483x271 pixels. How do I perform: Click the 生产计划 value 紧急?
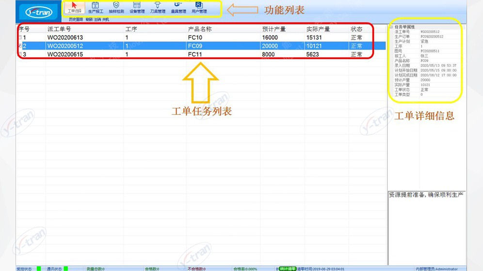[x=424, y=42]
